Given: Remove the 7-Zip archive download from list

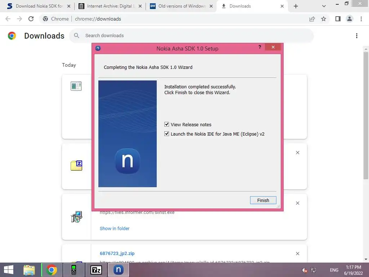Looking at the screenshot, I should [298, 153].
